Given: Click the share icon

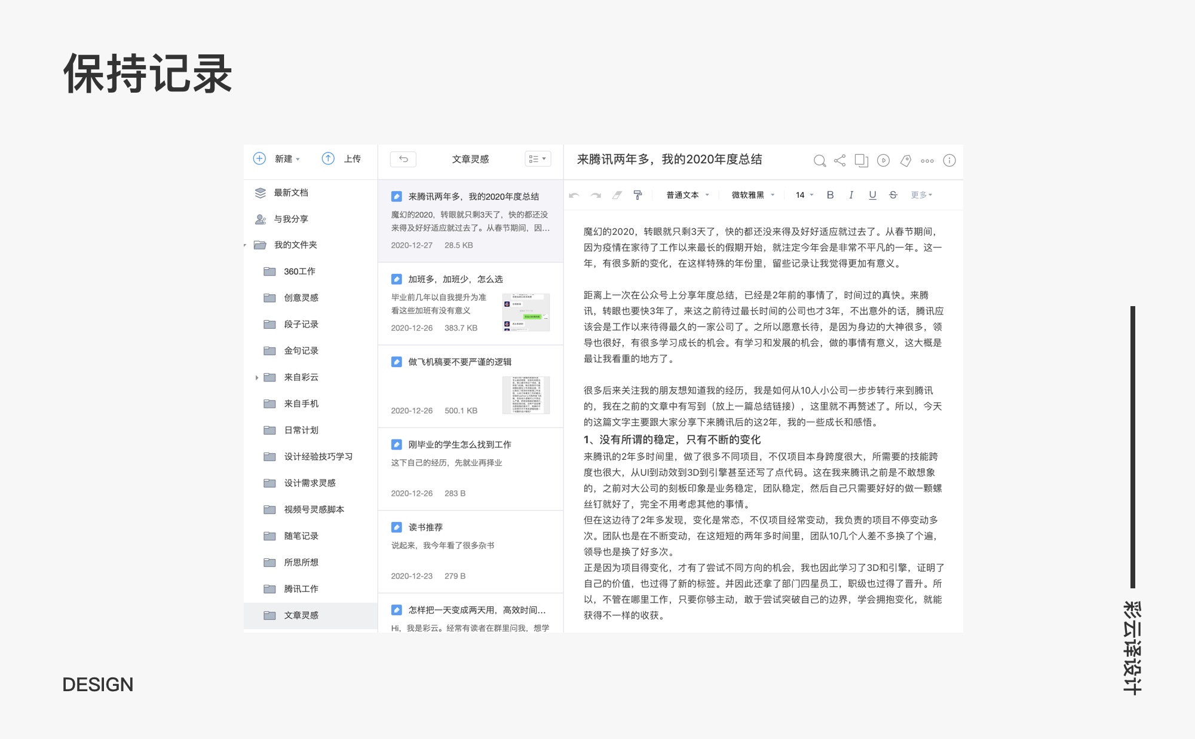Looking at the screenshot, I should (839, 160).
